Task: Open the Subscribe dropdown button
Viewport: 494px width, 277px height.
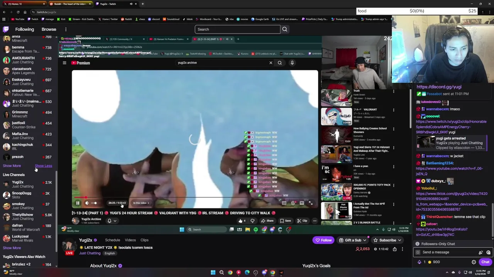Action: pos(387,240)
